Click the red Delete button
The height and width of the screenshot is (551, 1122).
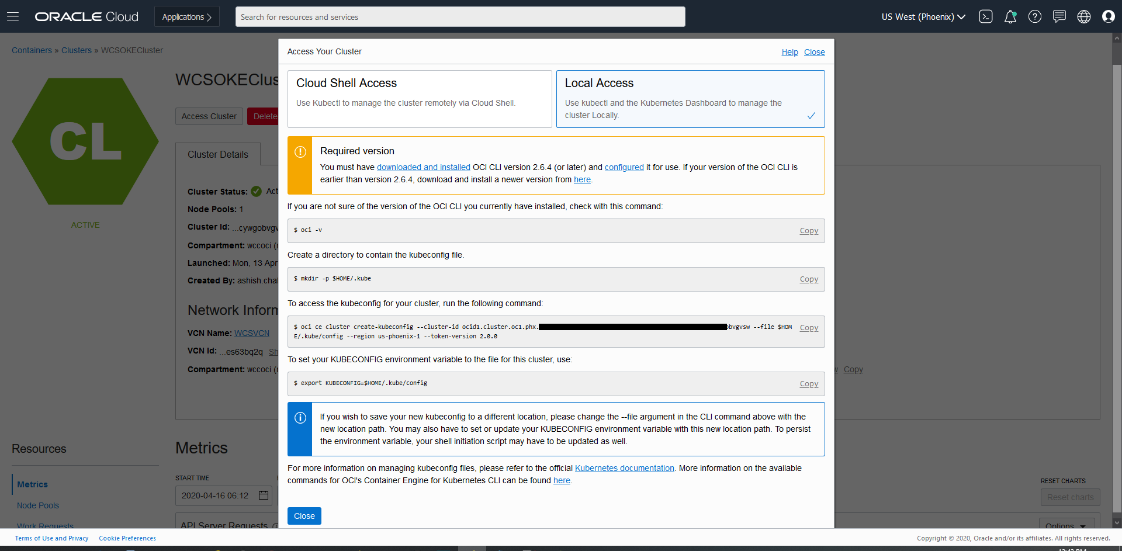pyautogui.click(x=263, y=116)
